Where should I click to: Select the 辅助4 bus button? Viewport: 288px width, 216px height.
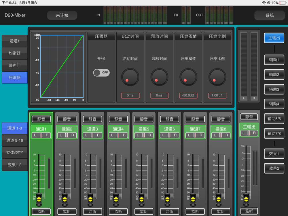tap(274, 104)
